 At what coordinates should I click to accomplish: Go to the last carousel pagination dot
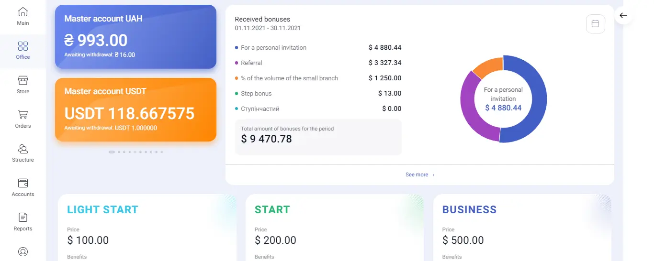tap(162, 152)
